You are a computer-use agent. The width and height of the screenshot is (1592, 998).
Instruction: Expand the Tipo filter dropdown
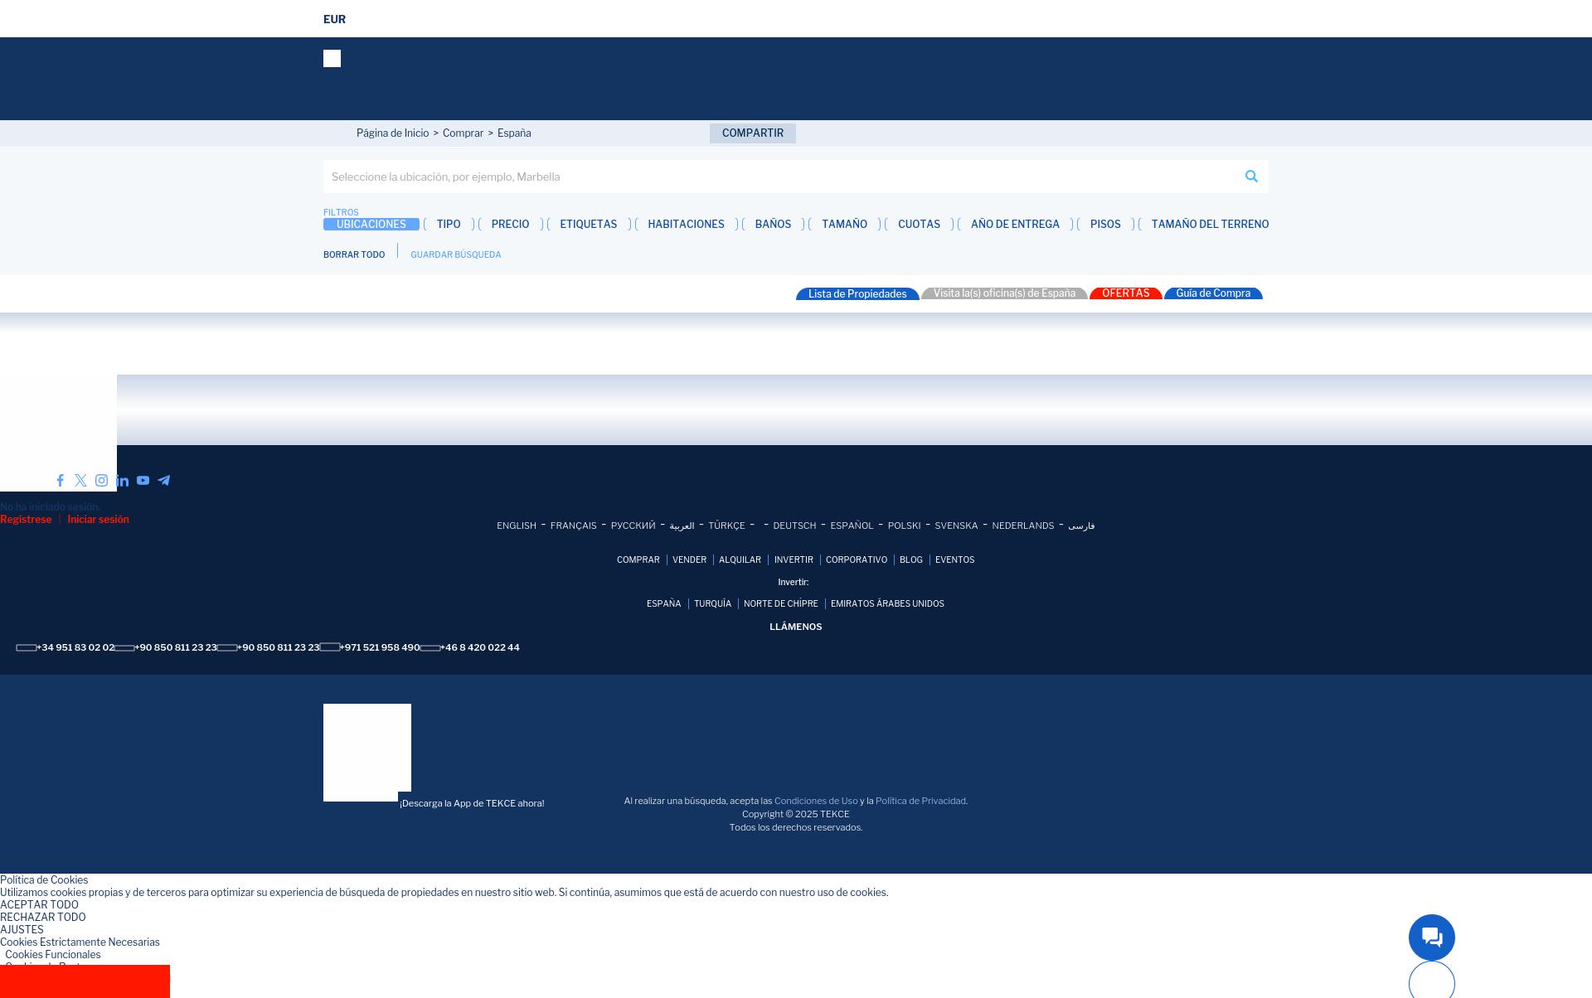click(449, 225)
